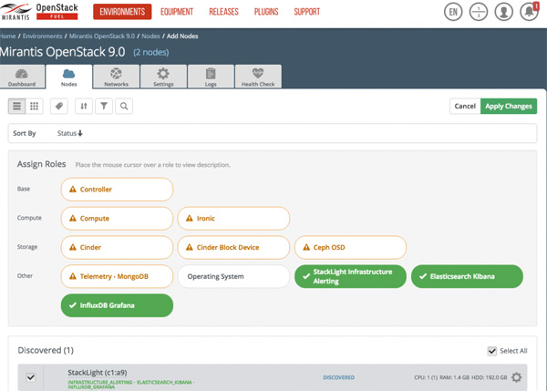Click the DISCOVERED status label
Viewport: 547px width, 391px height.
point(339,377)
